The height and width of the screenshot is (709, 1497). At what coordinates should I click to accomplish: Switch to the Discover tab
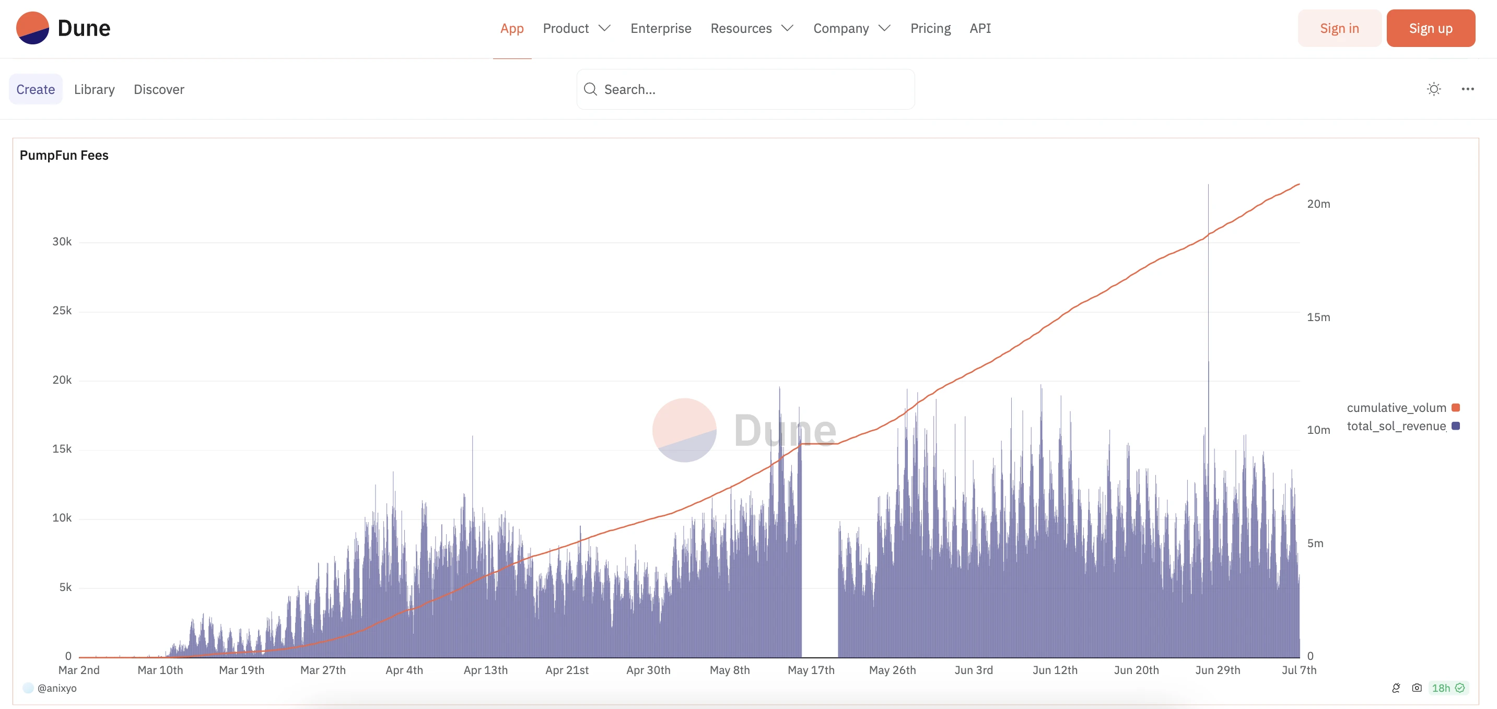[159, 89]
